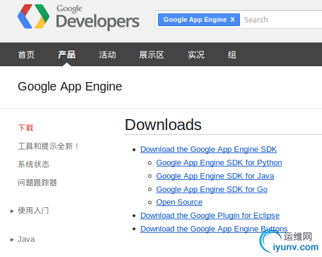Switch to the 展示区 navigation tab
The width and height of the screenshot is (322, 257).
pos(151,55)
